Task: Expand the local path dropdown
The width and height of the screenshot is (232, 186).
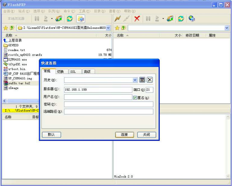Action: tap(108, 28)
